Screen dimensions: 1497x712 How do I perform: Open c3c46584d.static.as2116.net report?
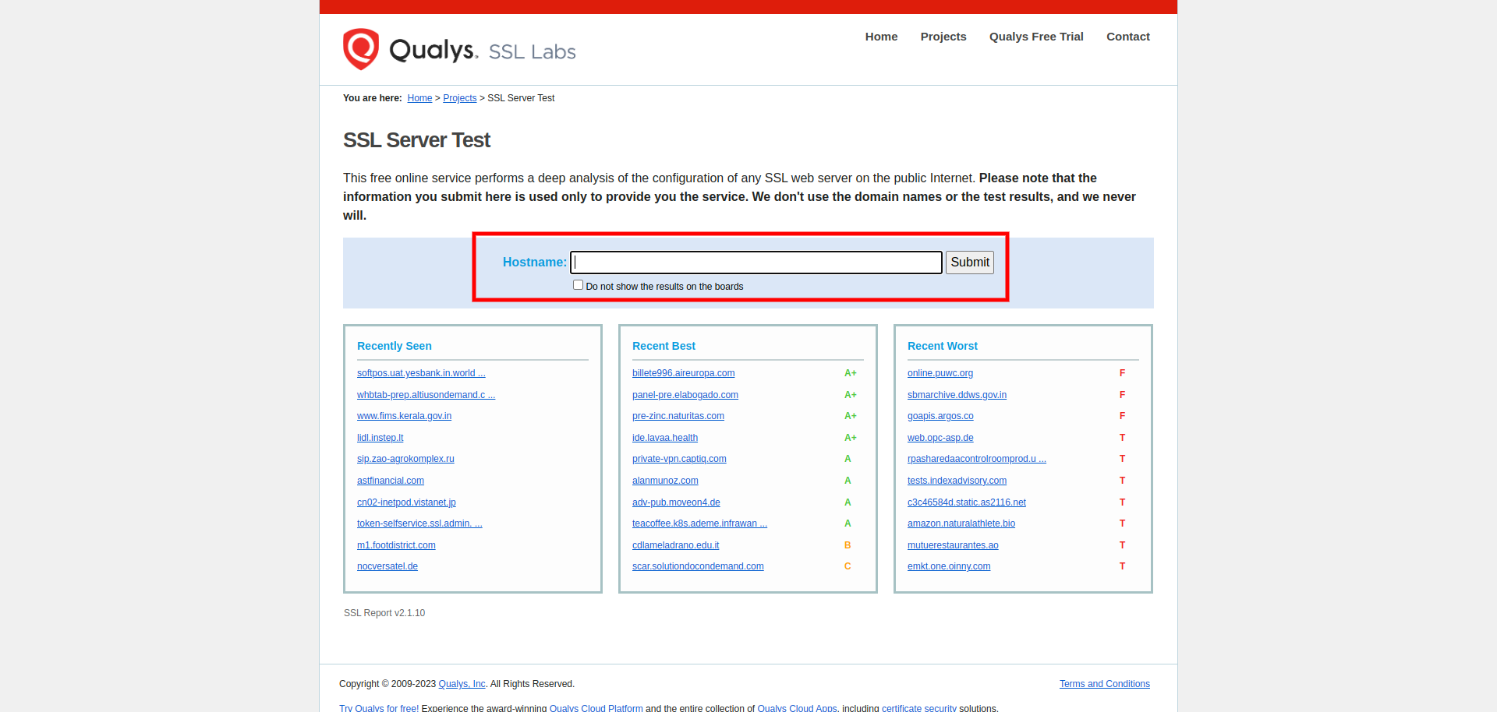pos(967,502)
